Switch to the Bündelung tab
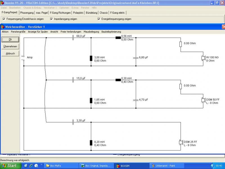 pos(92,13)
